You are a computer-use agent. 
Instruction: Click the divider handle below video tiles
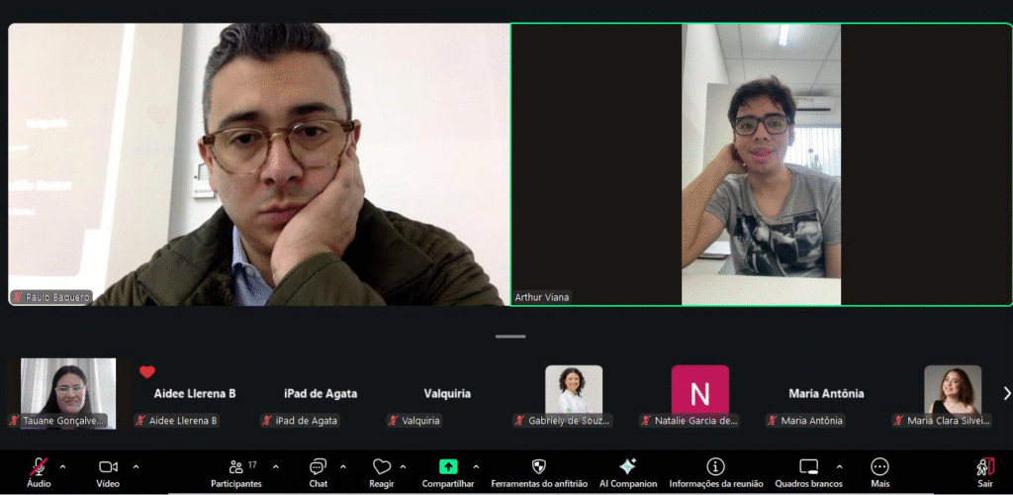[x=510, y=337]
